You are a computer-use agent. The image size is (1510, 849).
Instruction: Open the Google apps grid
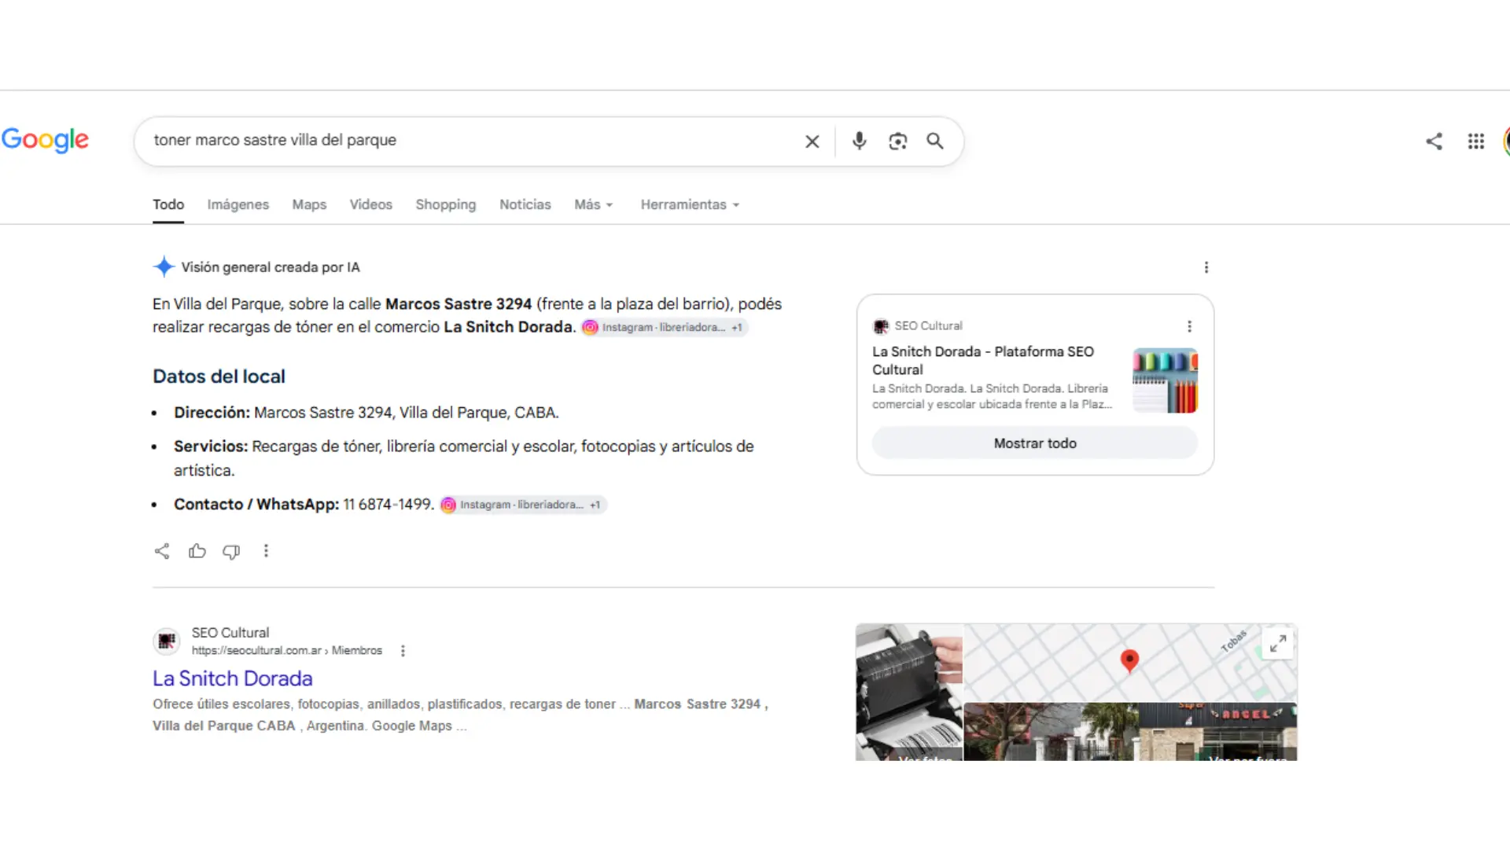point(1475,141)
